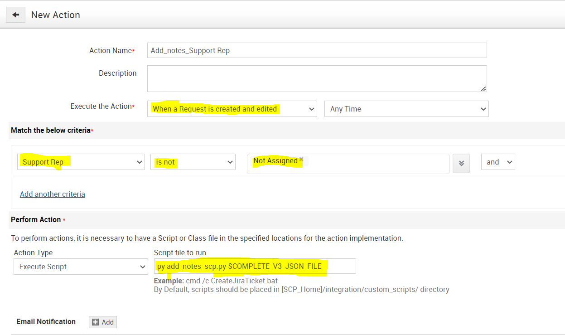Focus the Action Name text field
The height and width of the screenshot is (335, 565).
click(317, 50)
